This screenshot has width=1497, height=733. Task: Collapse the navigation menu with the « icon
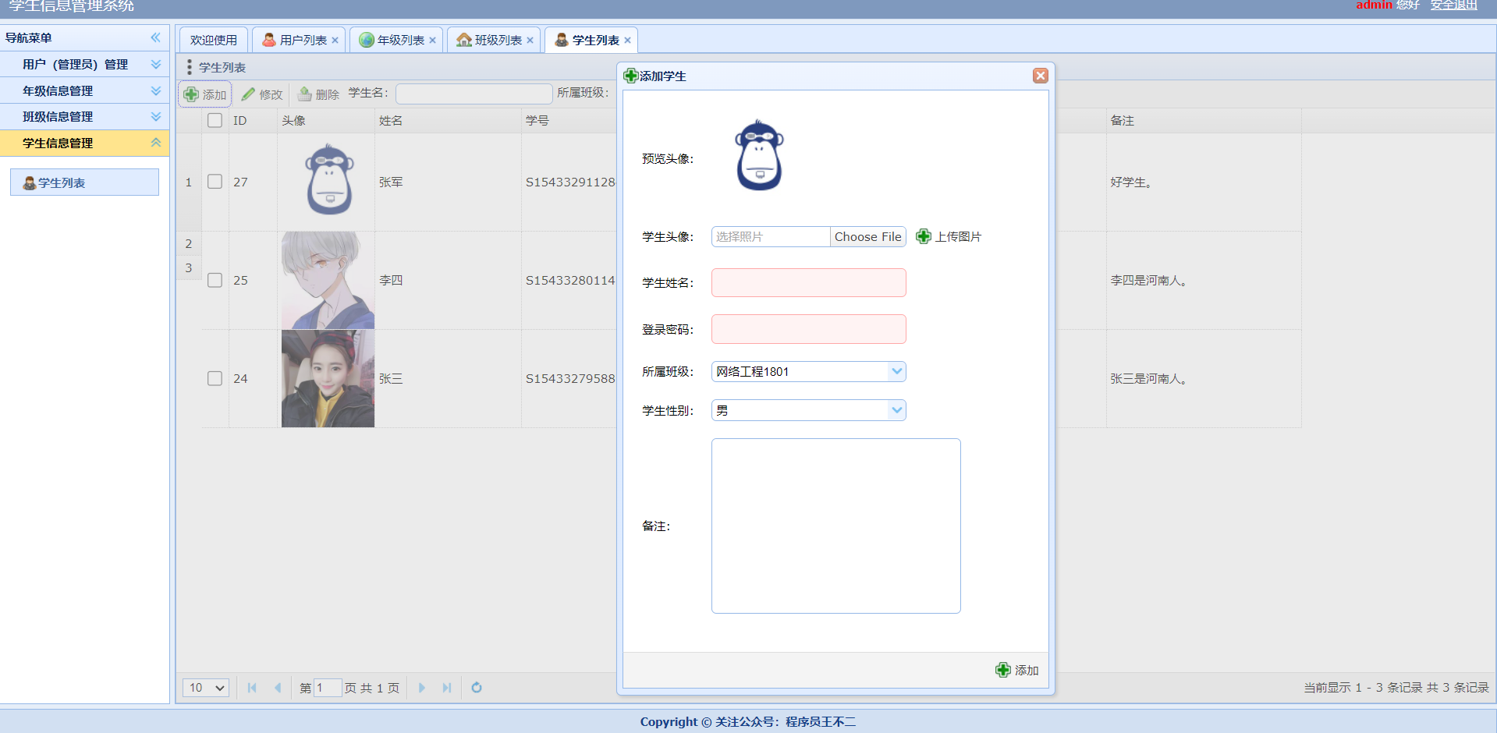point(155,37)
